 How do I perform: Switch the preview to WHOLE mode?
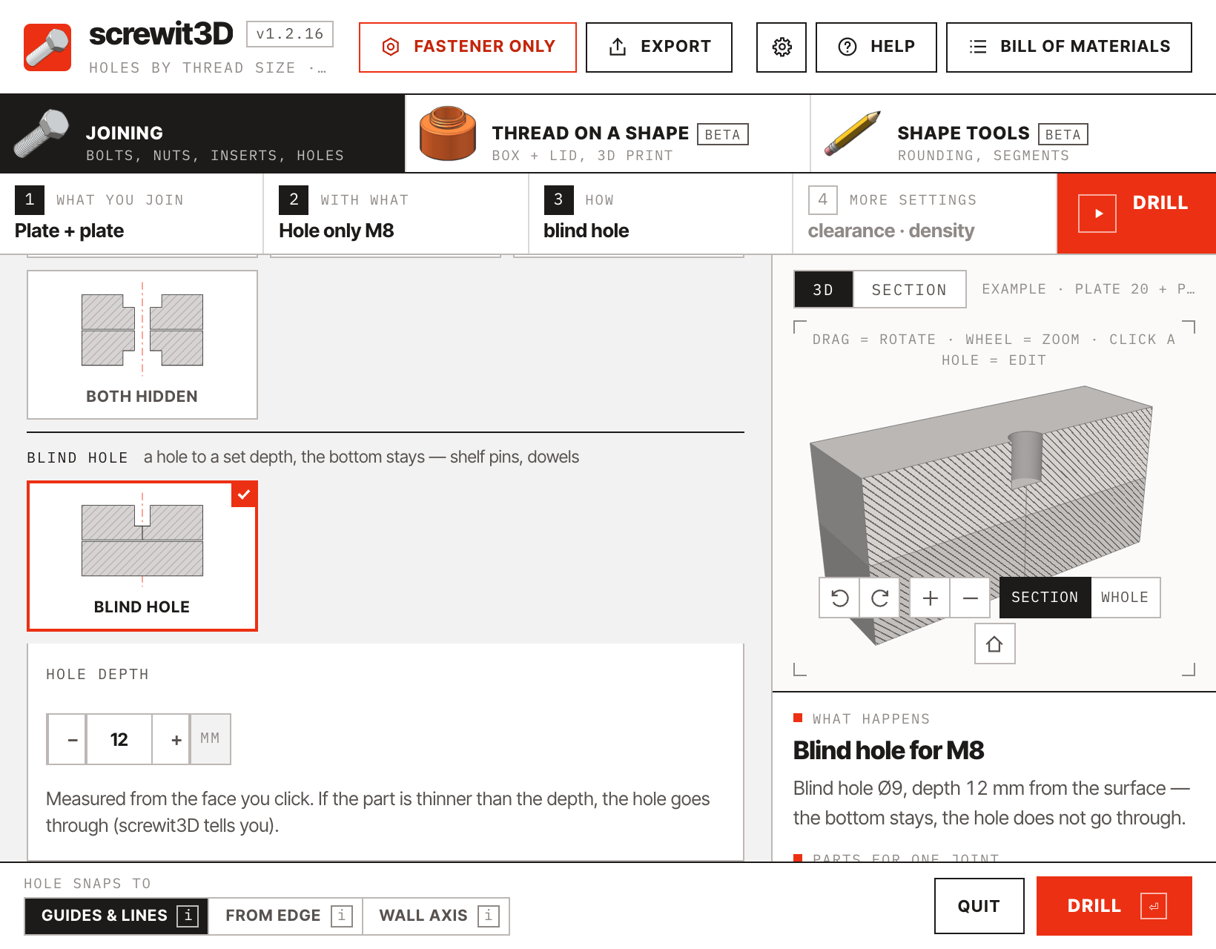click(1125, 598)
